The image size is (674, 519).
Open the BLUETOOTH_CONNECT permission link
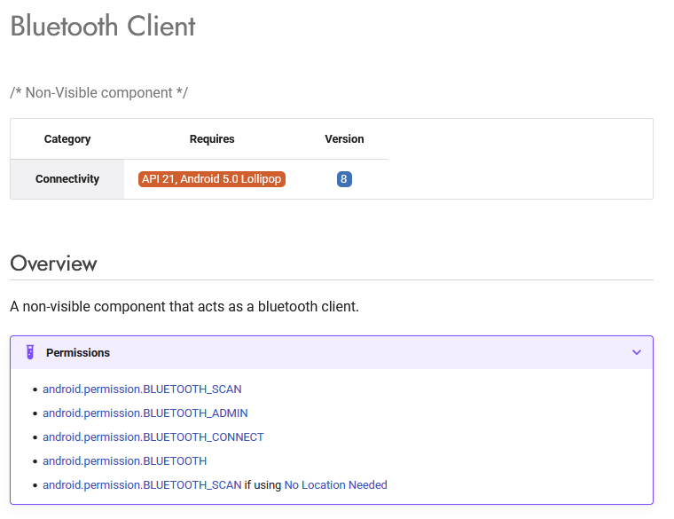[x=153, y=437]
